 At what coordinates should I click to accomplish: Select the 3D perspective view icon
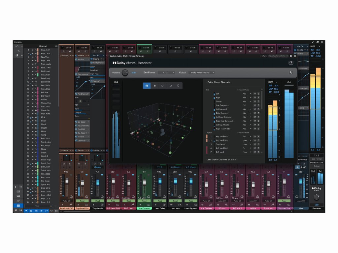(x=147, y=86)
